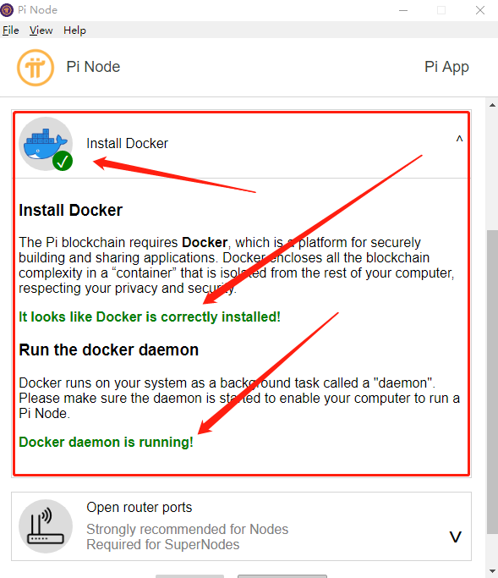This screenshot has width=498, height=578.
Task: Open the File menu
Action: (x=11, y=30)
